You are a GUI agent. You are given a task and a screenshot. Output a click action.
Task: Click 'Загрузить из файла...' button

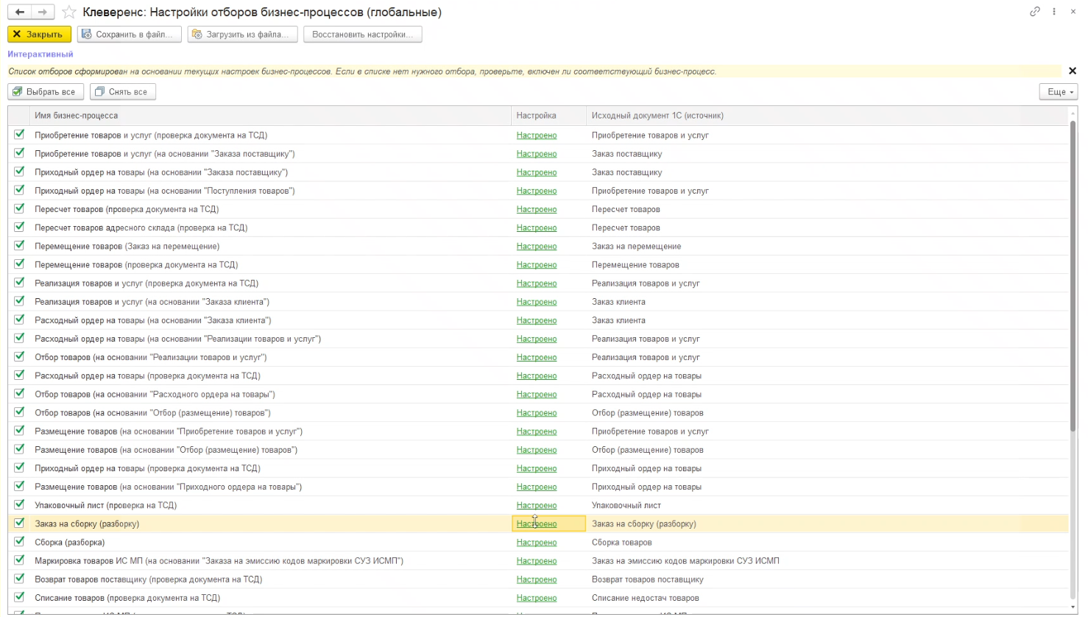(243, 34)
